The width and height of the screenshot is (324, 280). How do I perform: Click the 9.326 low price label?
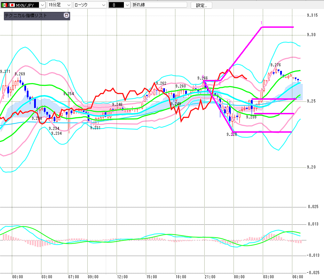point(232,134)
